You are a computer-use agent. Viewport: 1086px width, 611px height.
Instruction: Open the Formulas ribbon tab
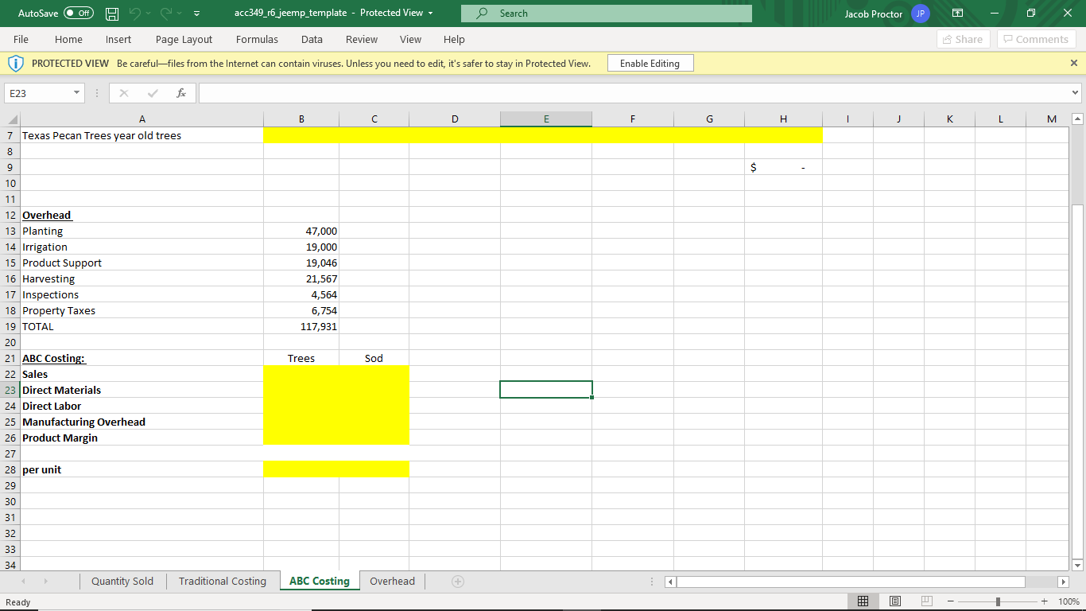(257, 39)
